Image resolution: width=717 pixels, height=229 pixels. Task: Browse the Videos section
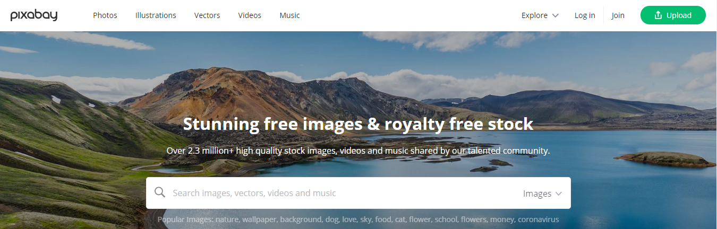pos(250,15)
